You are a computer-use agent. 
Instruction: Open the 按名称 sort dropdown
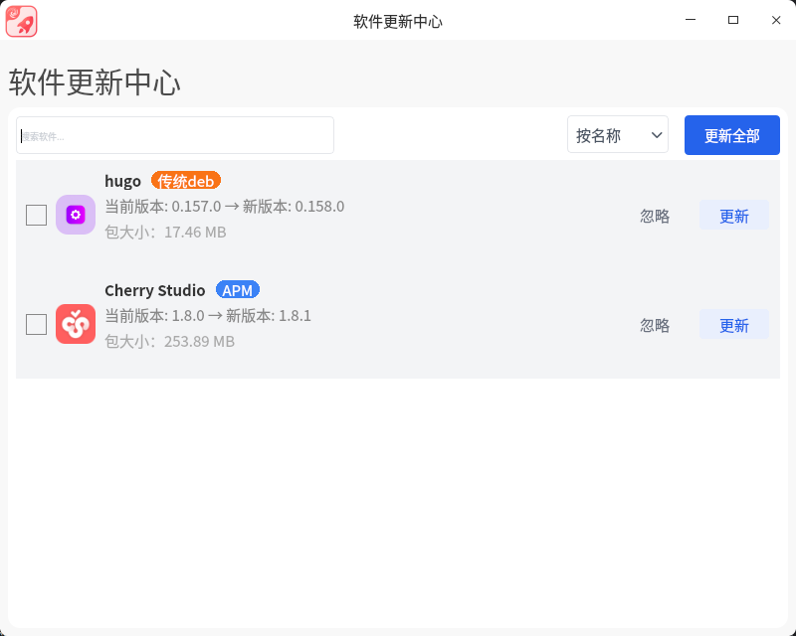tap(618, 135)
